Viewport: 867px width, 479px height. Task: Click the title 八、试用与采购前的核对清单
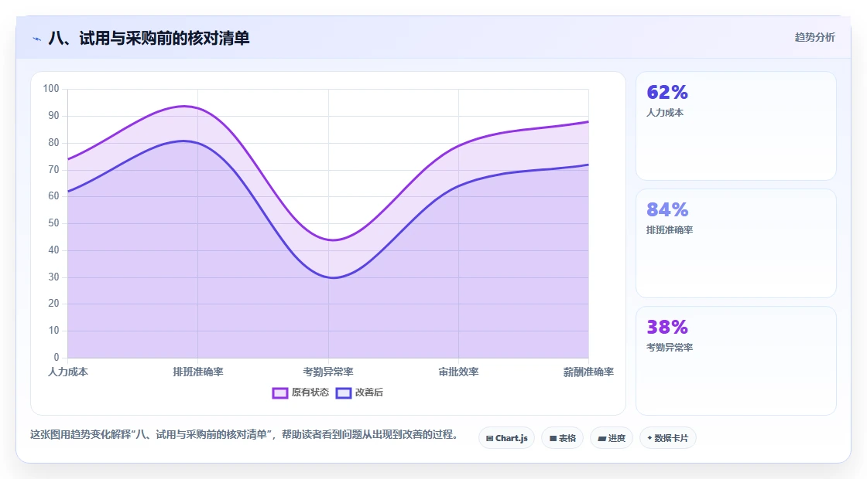149,38
